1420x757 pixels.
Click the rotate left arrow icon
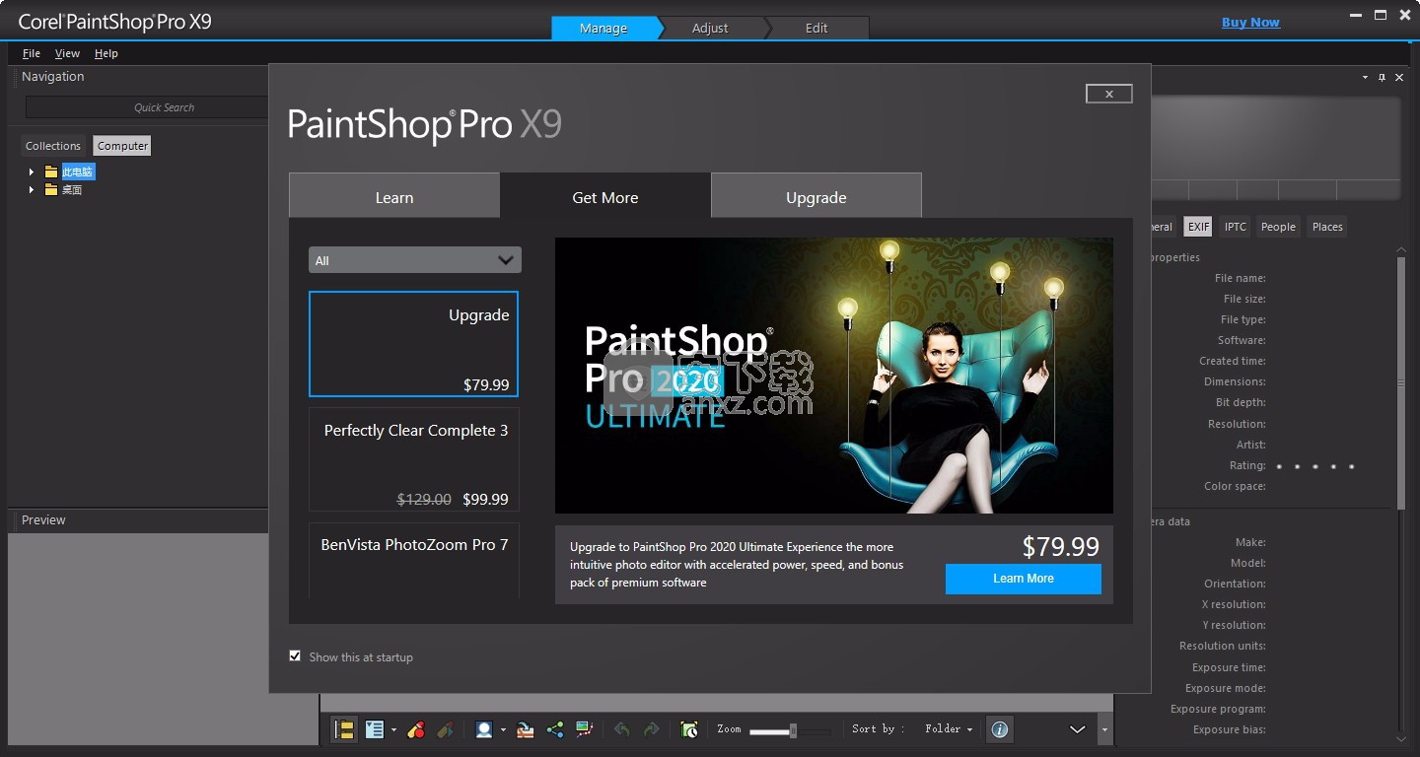point(622,729)
